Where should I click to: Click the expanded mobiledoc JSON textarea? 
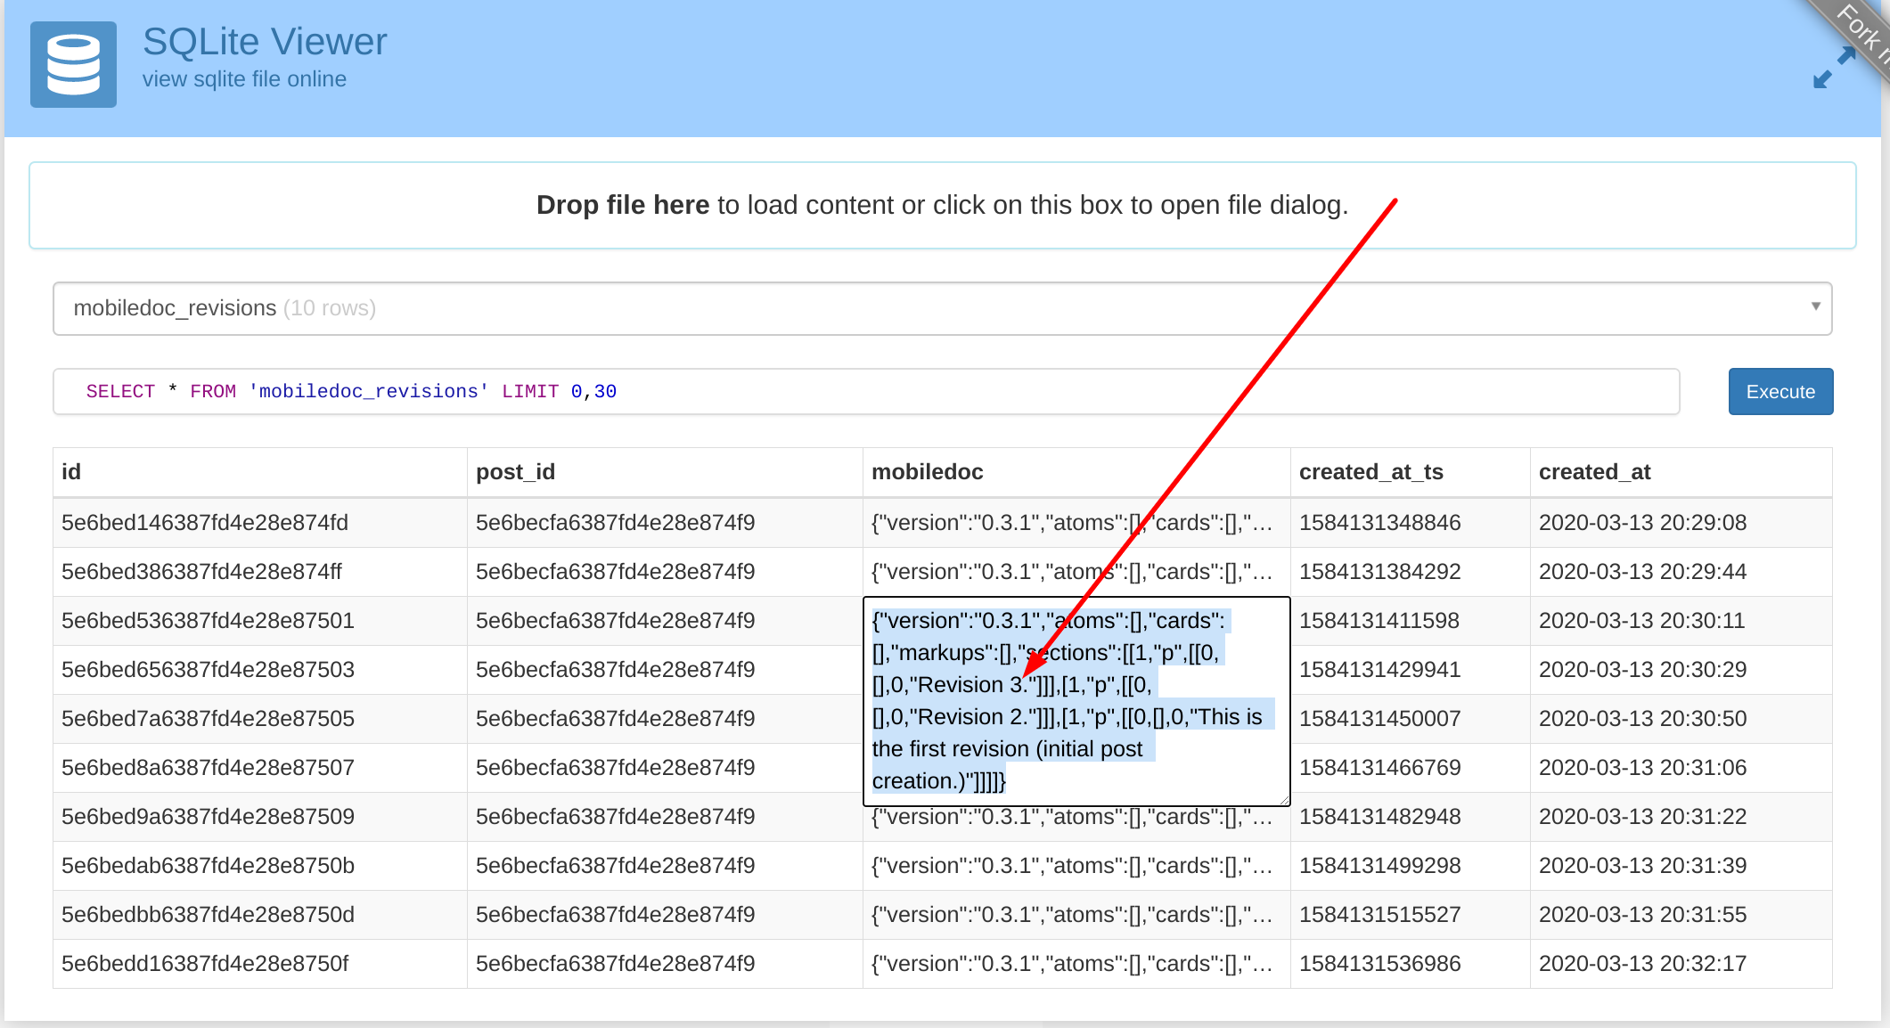click(1076, 701)
